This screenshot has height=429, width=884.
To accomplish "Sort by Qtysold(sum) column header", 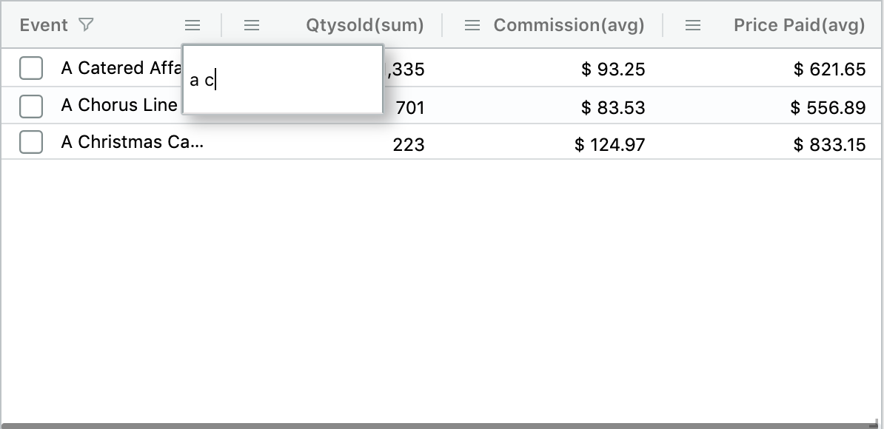I will pyautogui.click(x=364, y=25).
